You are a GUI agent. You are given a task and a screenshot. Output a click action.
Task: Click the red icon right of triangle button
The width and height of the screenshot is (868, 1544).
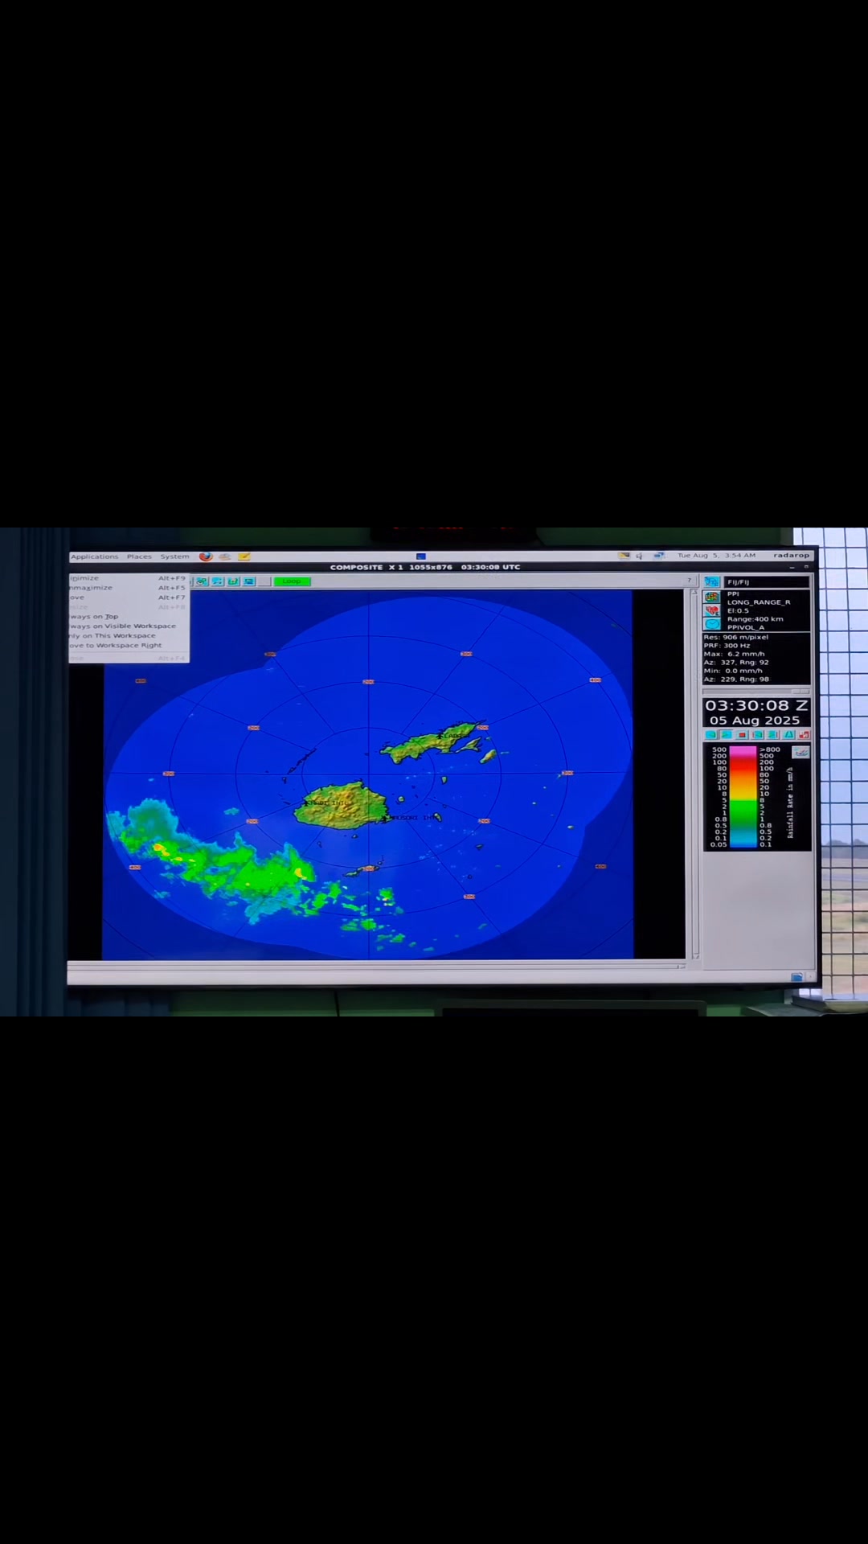804,735
